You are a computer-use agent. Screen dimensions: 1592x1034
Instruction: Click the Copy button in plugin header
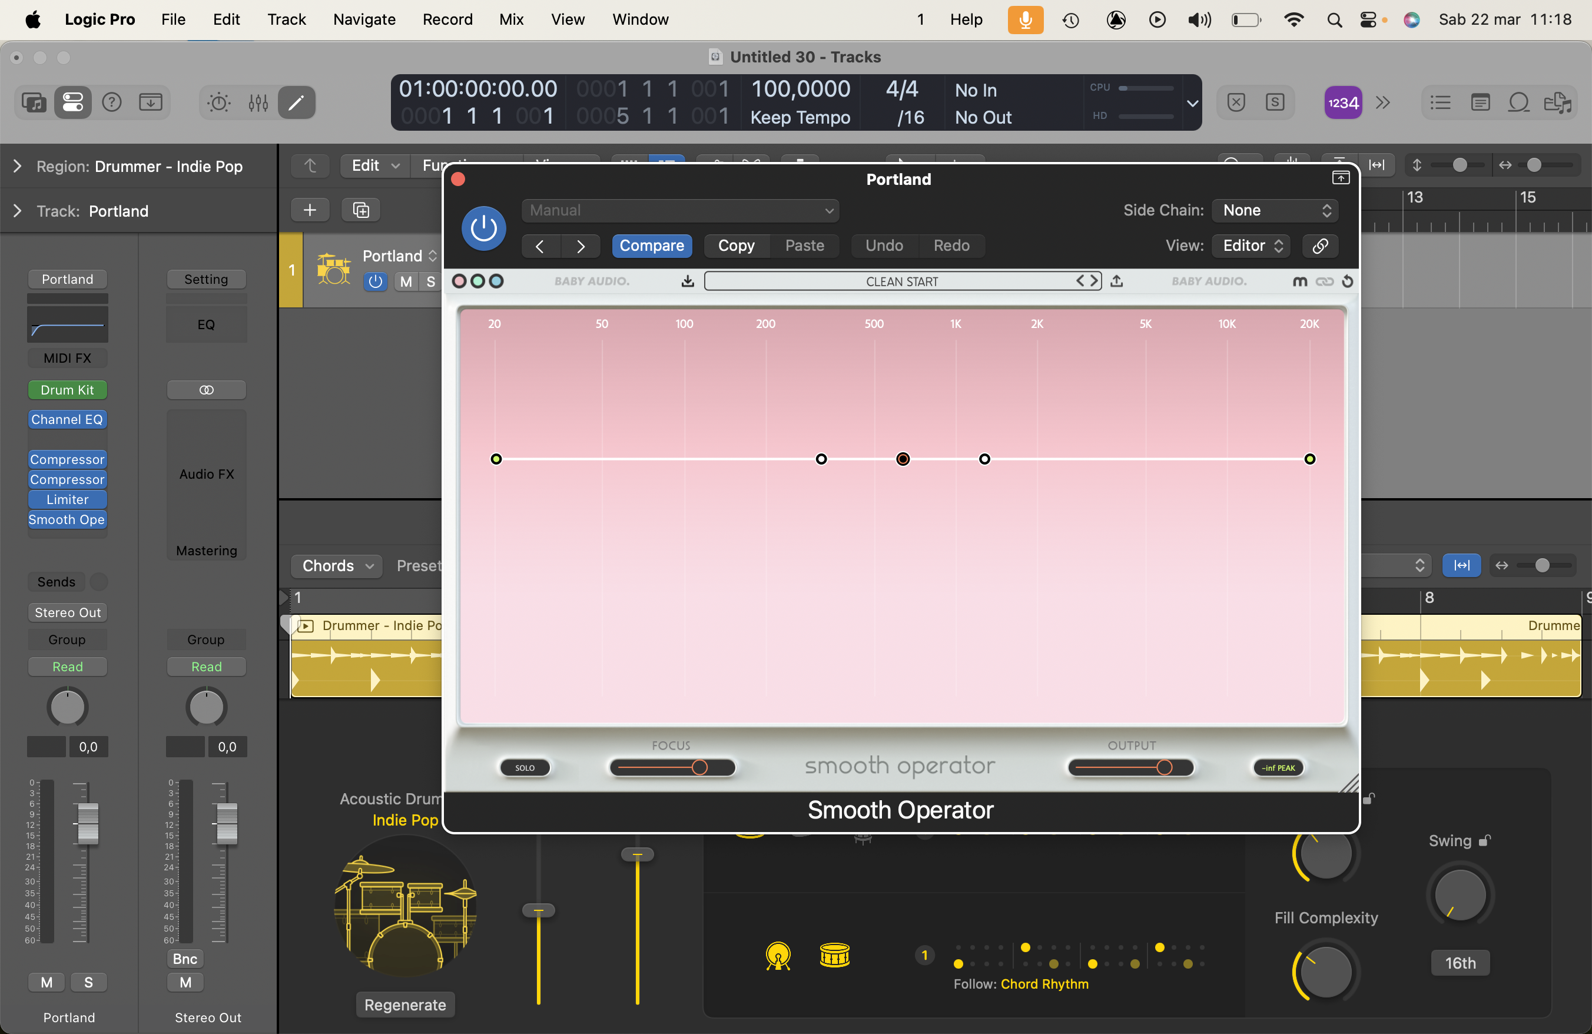(736, 246)
